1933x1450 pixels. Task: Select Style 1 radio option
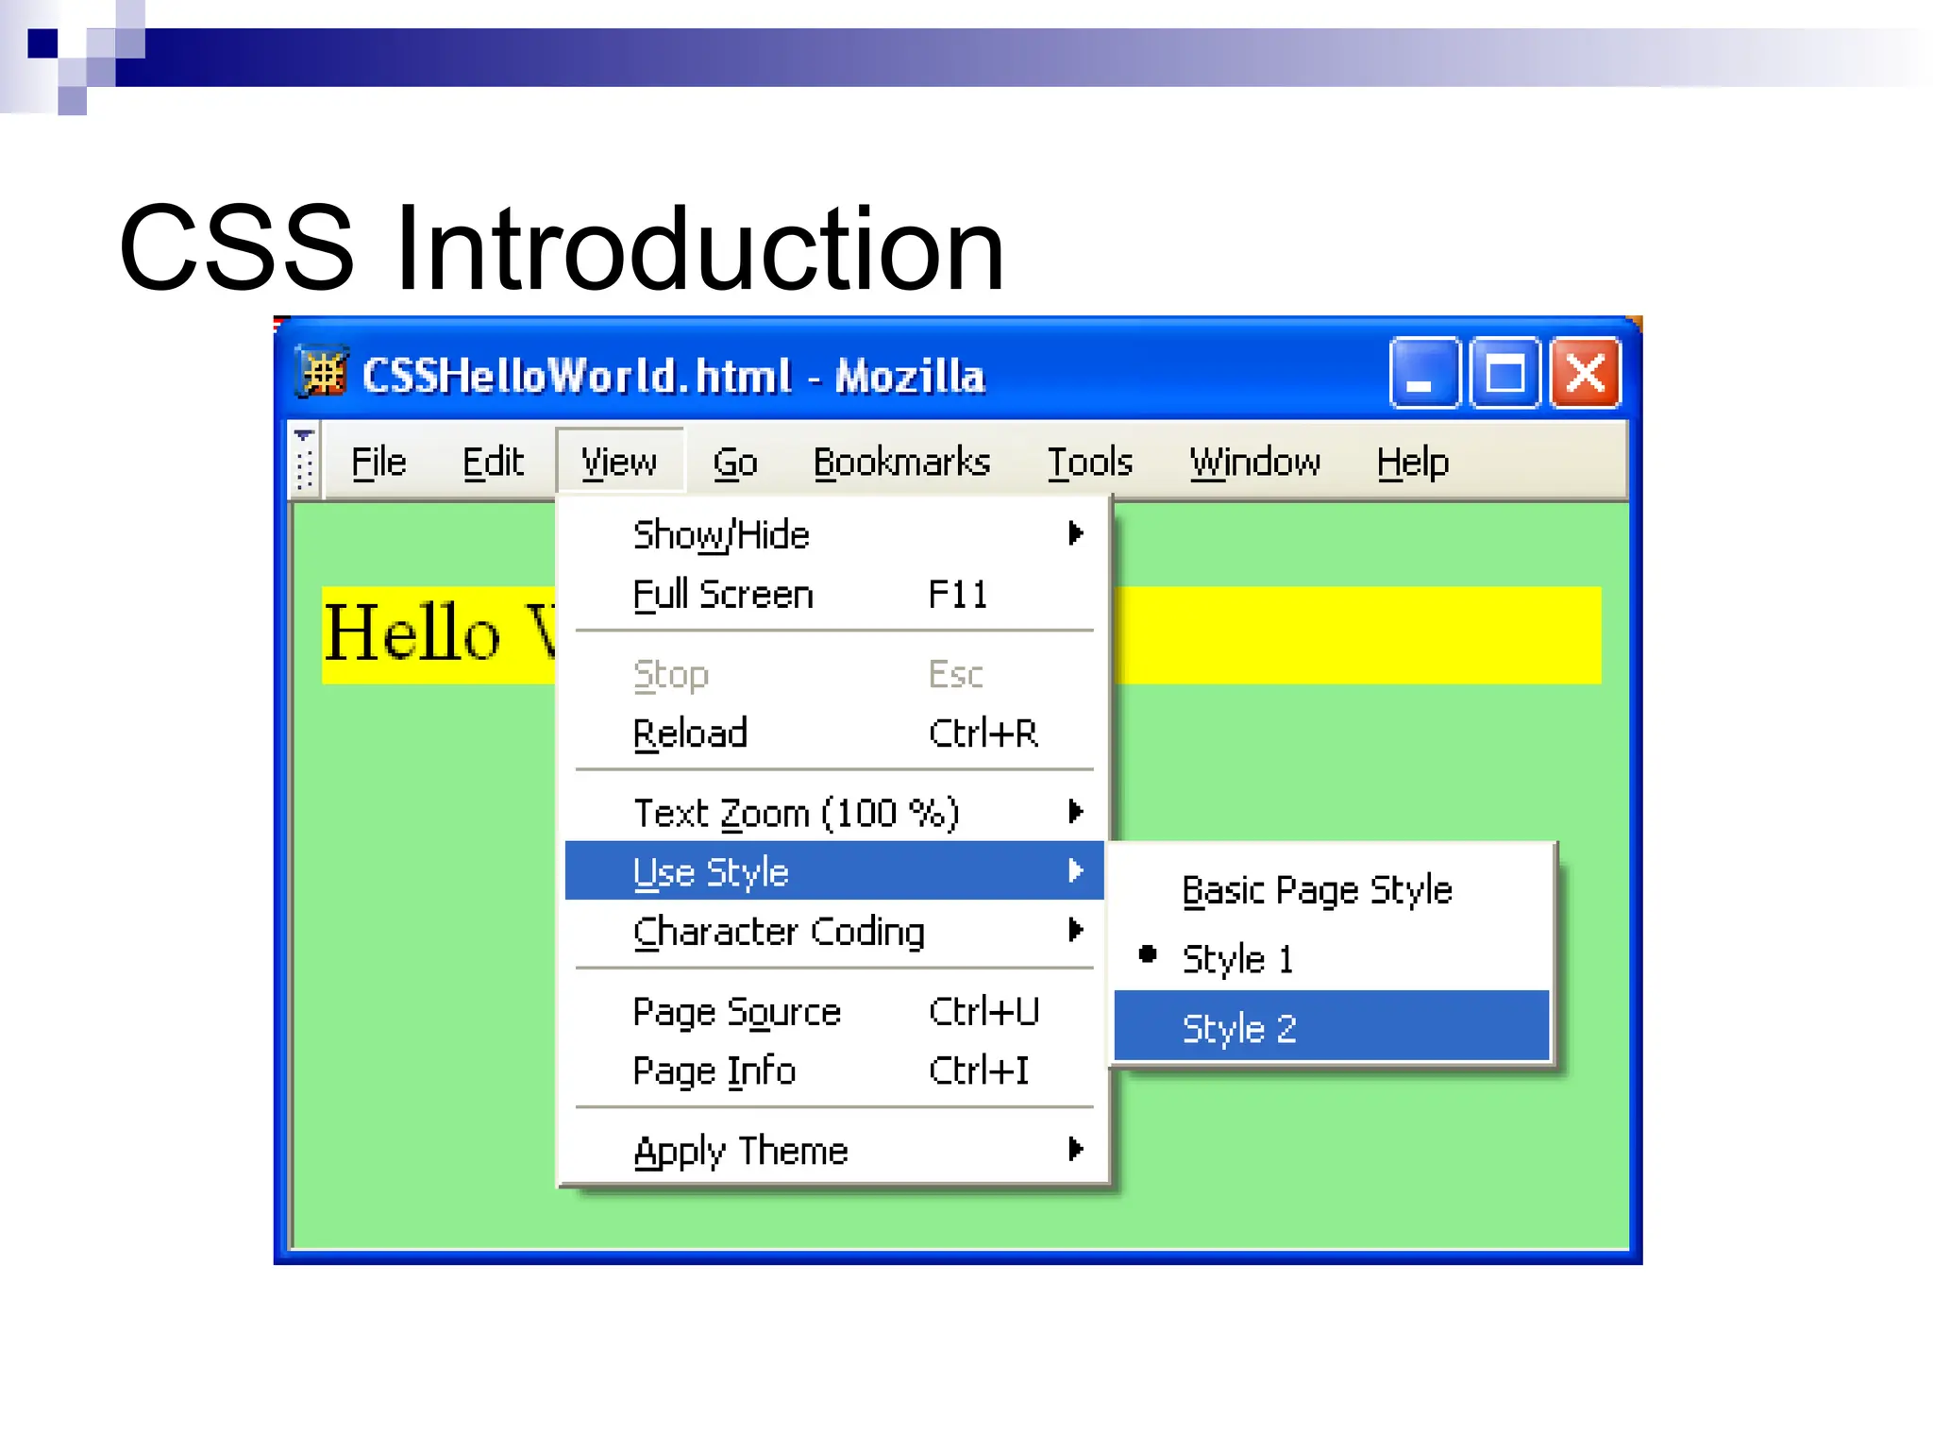pos(1236,959)
